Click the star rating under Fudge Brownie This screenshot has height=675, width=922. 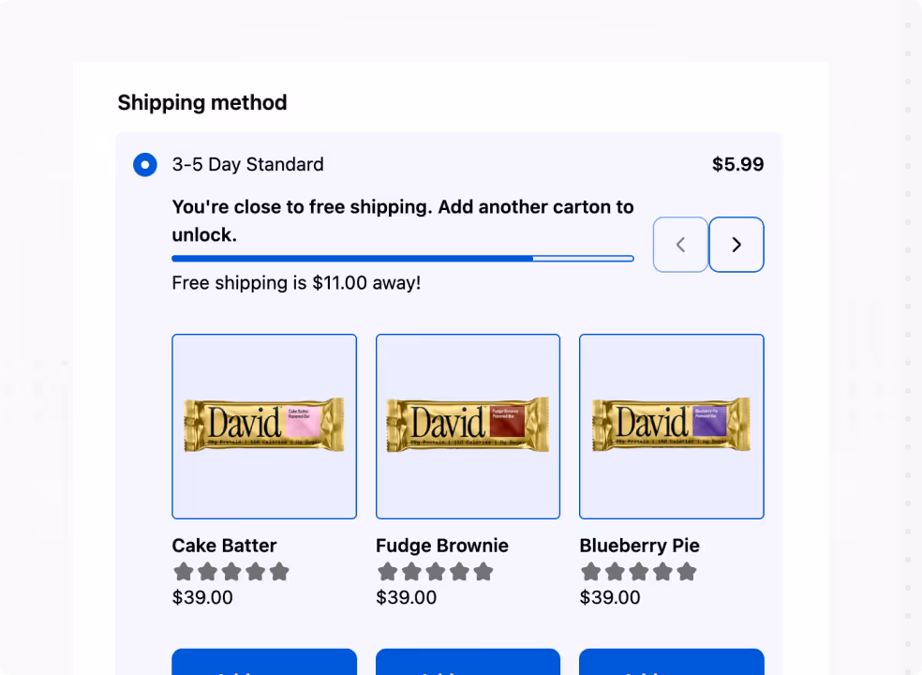click(435, 571)
